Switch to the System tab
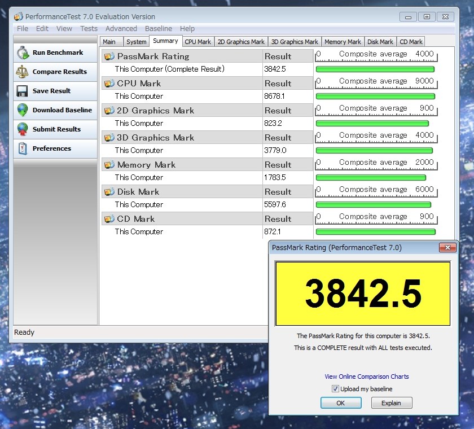This screenshot has width=474, height=429. [x=137, y=42]
